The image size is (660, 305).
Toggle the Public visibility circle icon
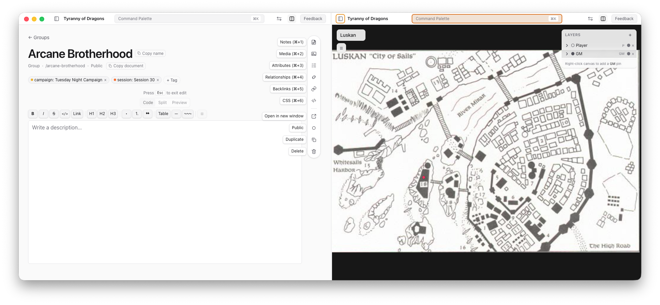pyautogui.click(x=314, y=128)
